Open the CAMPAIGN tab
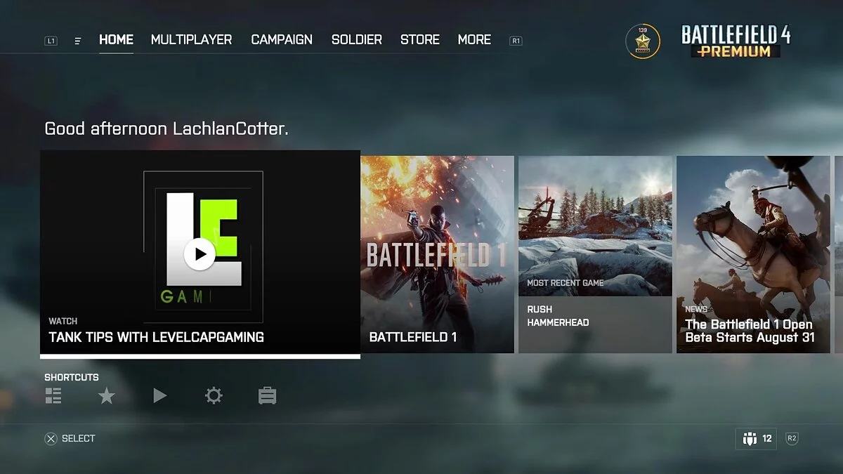This screenshot has height=474, width=843. pyautogui.click(x=282, y=40)
